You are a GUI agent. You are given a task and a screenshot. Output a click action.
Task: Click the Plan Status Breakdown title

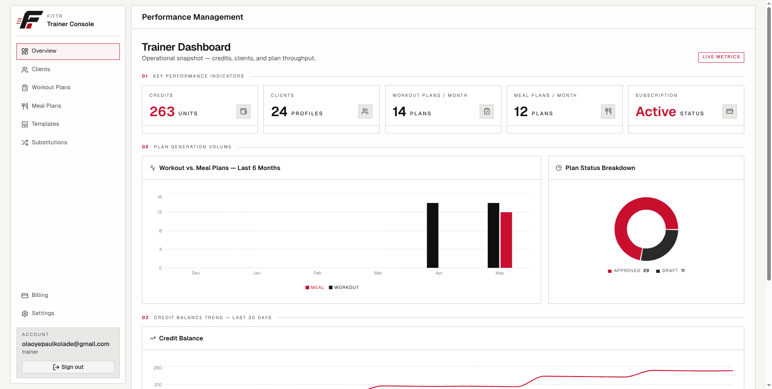[600, 168]
